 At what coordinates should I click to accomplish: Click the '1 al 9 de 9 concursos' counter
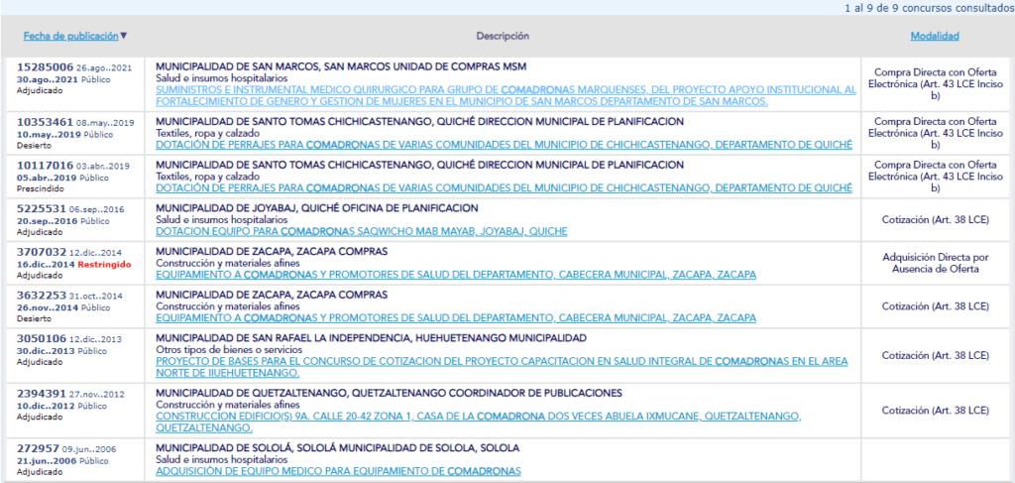coord(927,8)
